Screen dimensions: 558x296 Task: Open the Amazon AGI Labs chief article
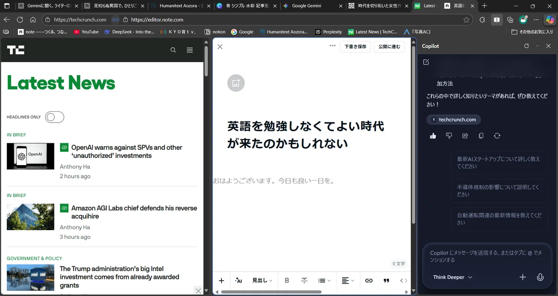coord(134,212)
